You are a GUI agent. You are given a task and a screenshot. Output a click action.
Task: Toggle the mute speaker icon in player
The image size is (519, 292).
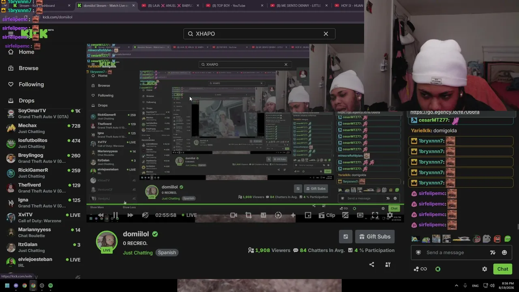(x=145, y=215)
